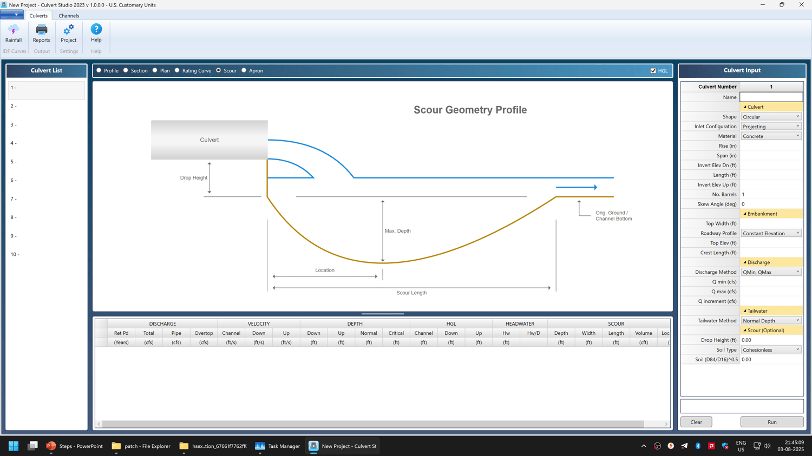The height and width of the screenshot is (456, 812).
Task: Select the Profile view radio button
Action: click(x=99, y=70)
